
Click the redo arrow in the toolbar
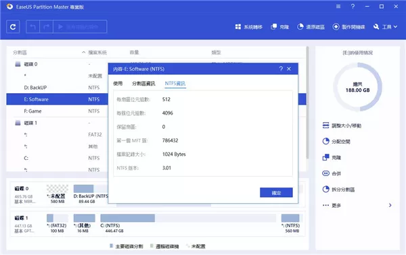coord(46,26)
